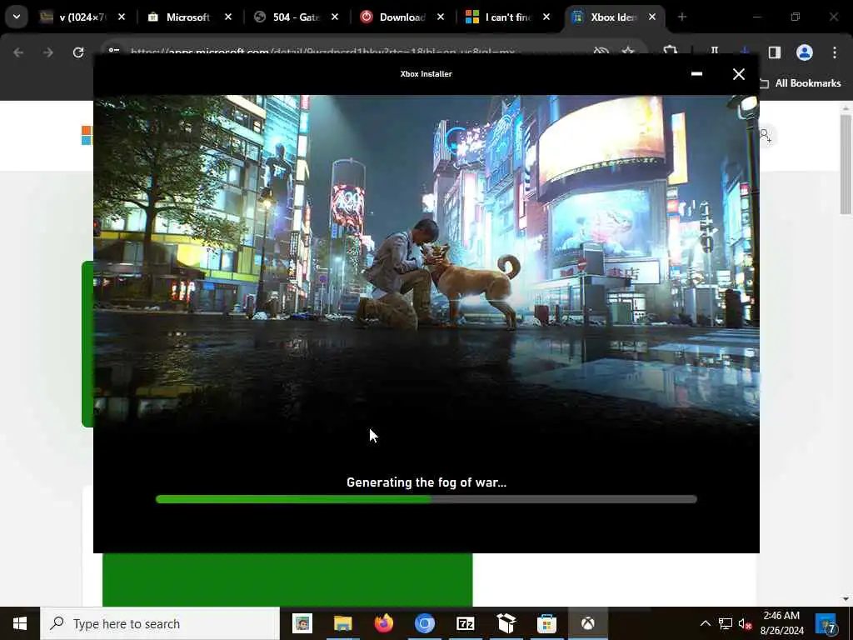Open the muted volume tray icon
Image resolution: width=853 pixels, height=640 pixels.
pyautogui.click(x=746, y=623)
